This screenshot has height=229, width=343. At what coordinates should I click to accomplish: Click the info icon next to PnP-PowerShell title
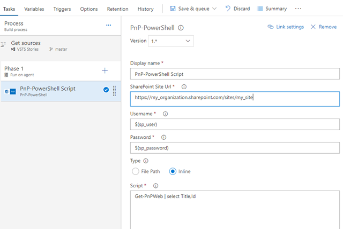[x=181, y=28]
